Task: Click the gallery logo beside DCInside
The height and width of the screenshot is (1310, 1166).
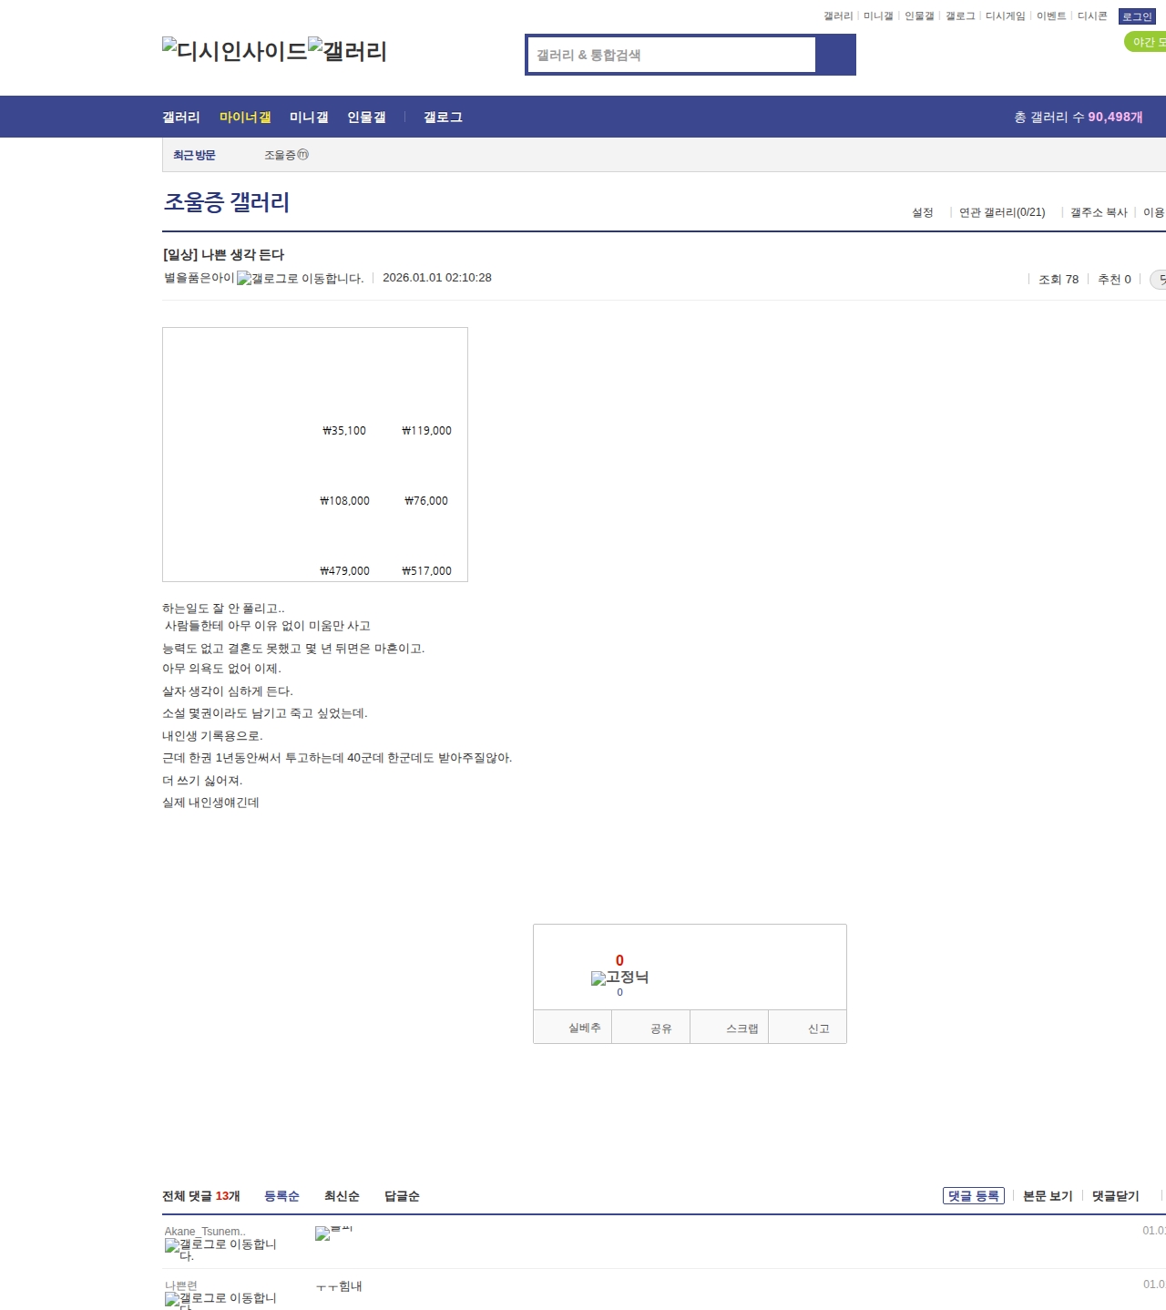Action: tap(347, 50)
